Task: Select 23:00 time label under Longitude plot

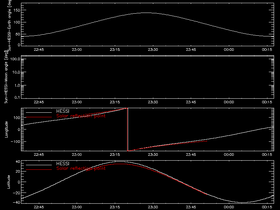Action: pyautogui.click(x=77, y=155)
